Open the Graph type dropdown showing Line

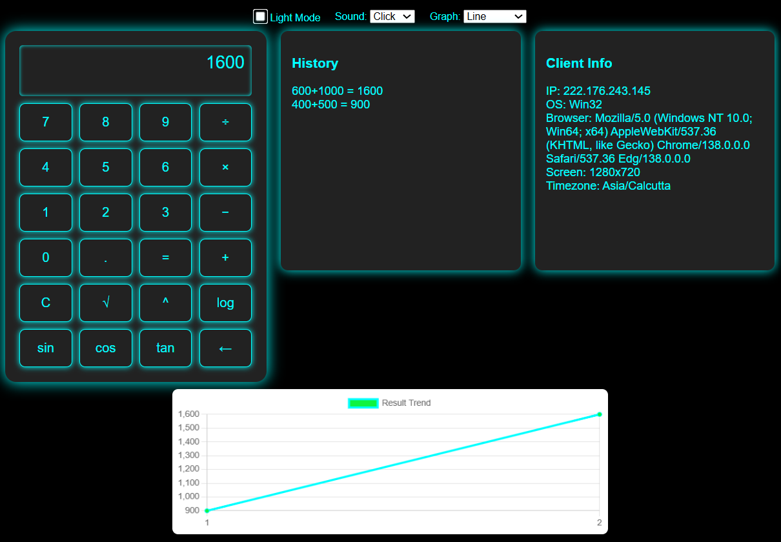pos(495,17)
